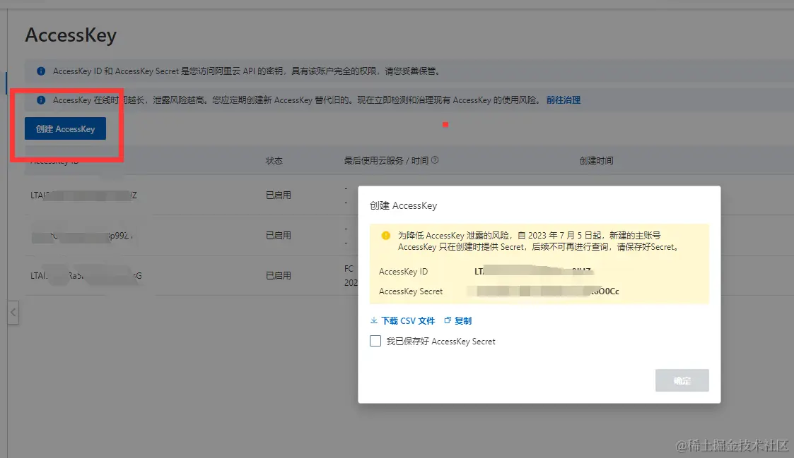794x458 pixels.
Task: Click the first table row's AccessKey ID ending in Z
Action: point(83,195)
